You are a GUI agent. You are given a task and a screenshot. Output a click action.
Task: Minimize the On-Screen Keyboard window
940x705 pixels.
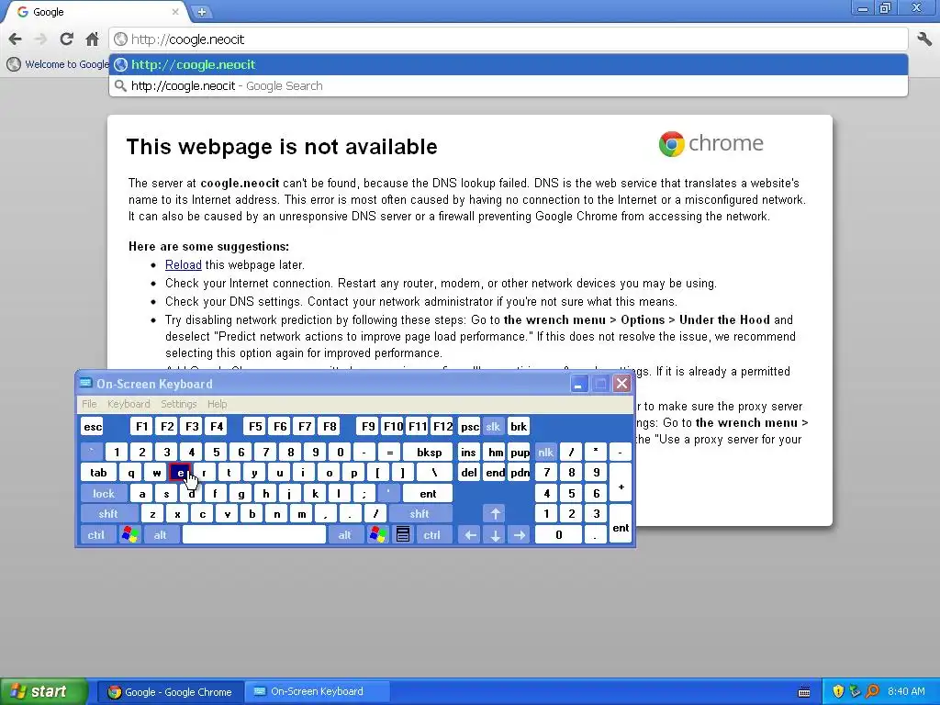point(578,384)
